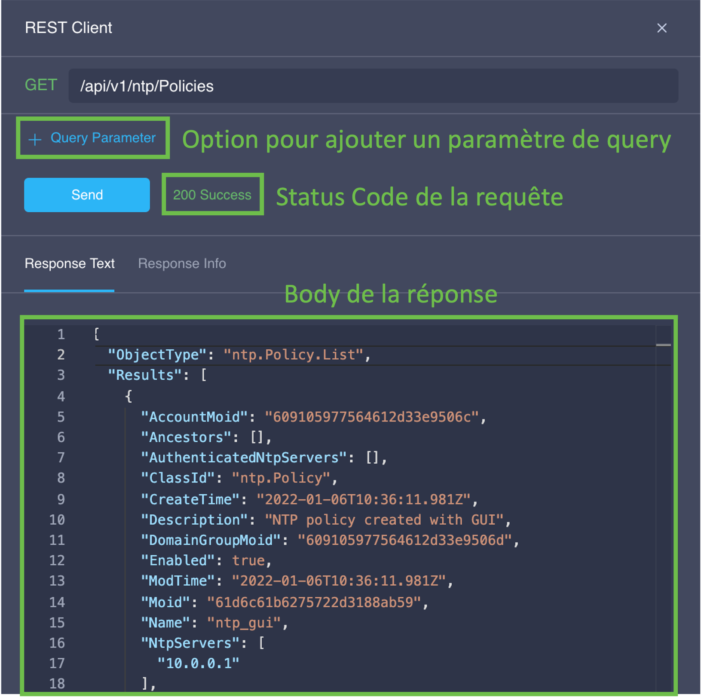Click the "10.0.0.1" NTP server entry

(198, 663)
